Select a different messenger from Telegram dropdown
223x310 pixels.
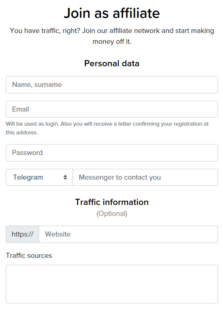click(x=39, y=177)
